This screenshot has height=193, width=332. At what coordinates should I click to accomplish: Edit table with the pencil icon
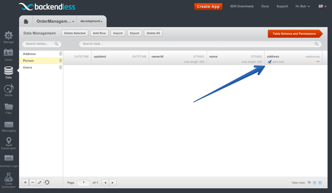(40, 182)
